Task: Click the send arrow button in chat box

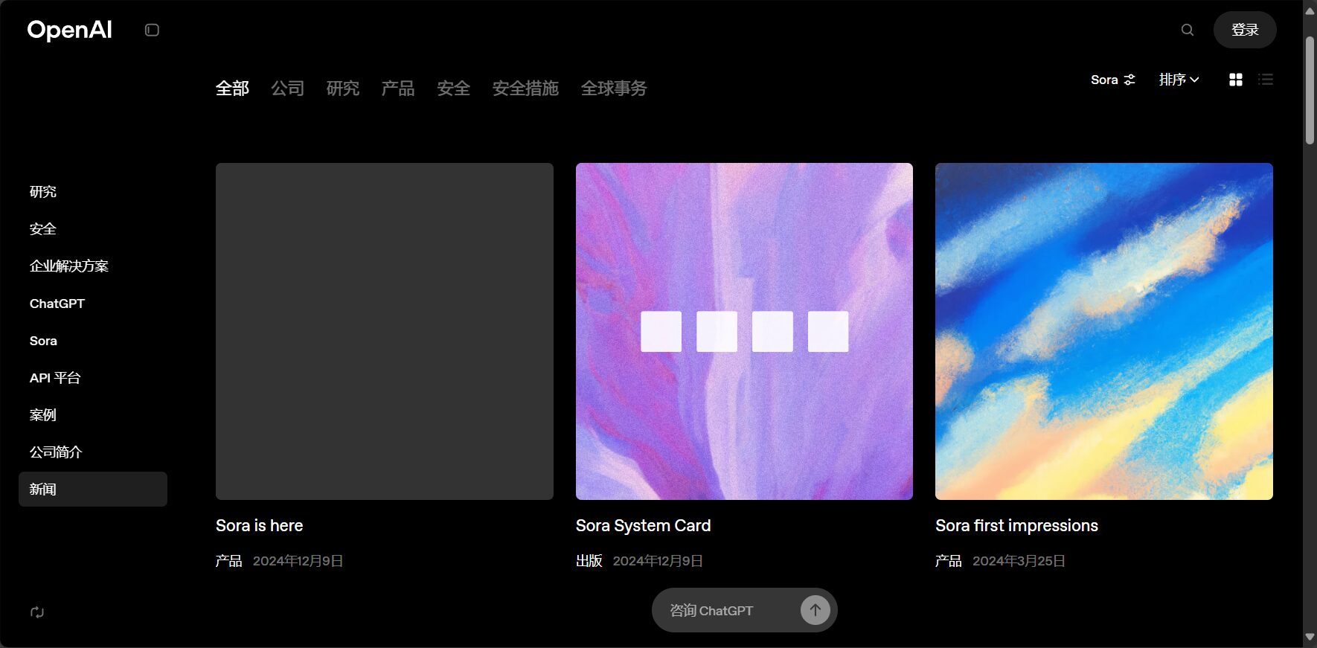Action: pyautogui.click(x=815, y=610)
